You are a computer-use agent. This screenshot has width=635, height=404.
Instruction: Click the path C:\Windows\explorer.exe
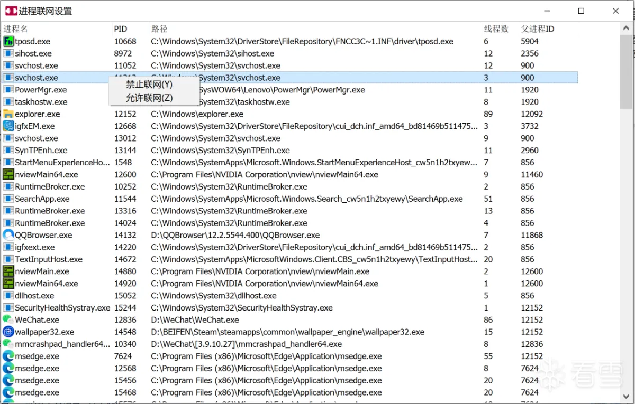197,114
